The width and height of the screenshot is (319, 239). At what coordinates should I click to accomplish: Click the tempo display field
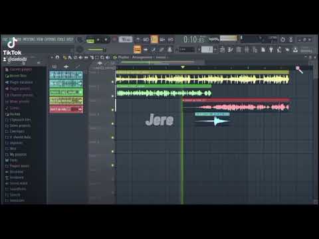click(x=126, y=40)
